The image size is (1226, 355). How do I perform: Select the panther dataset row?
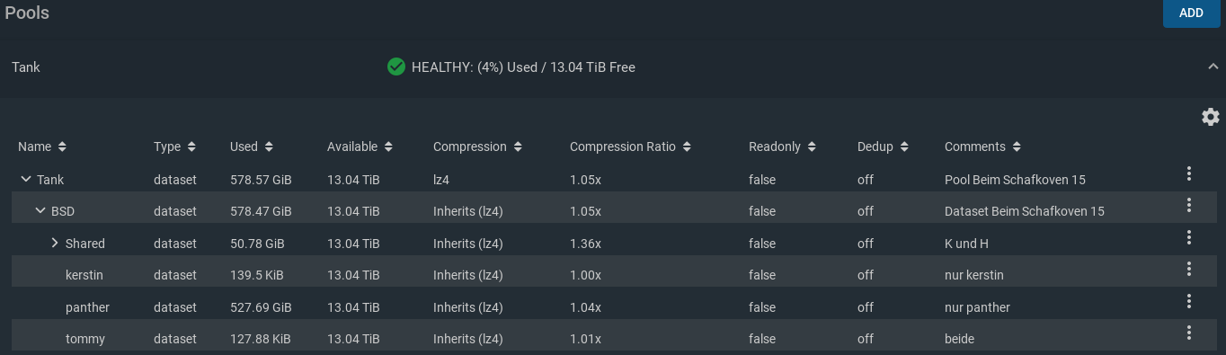(x=613, y=307)
